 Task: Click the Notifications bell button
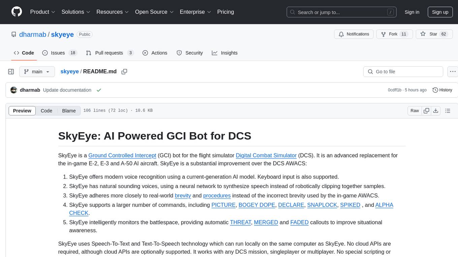pyautogui.click(x=354, y=34)
